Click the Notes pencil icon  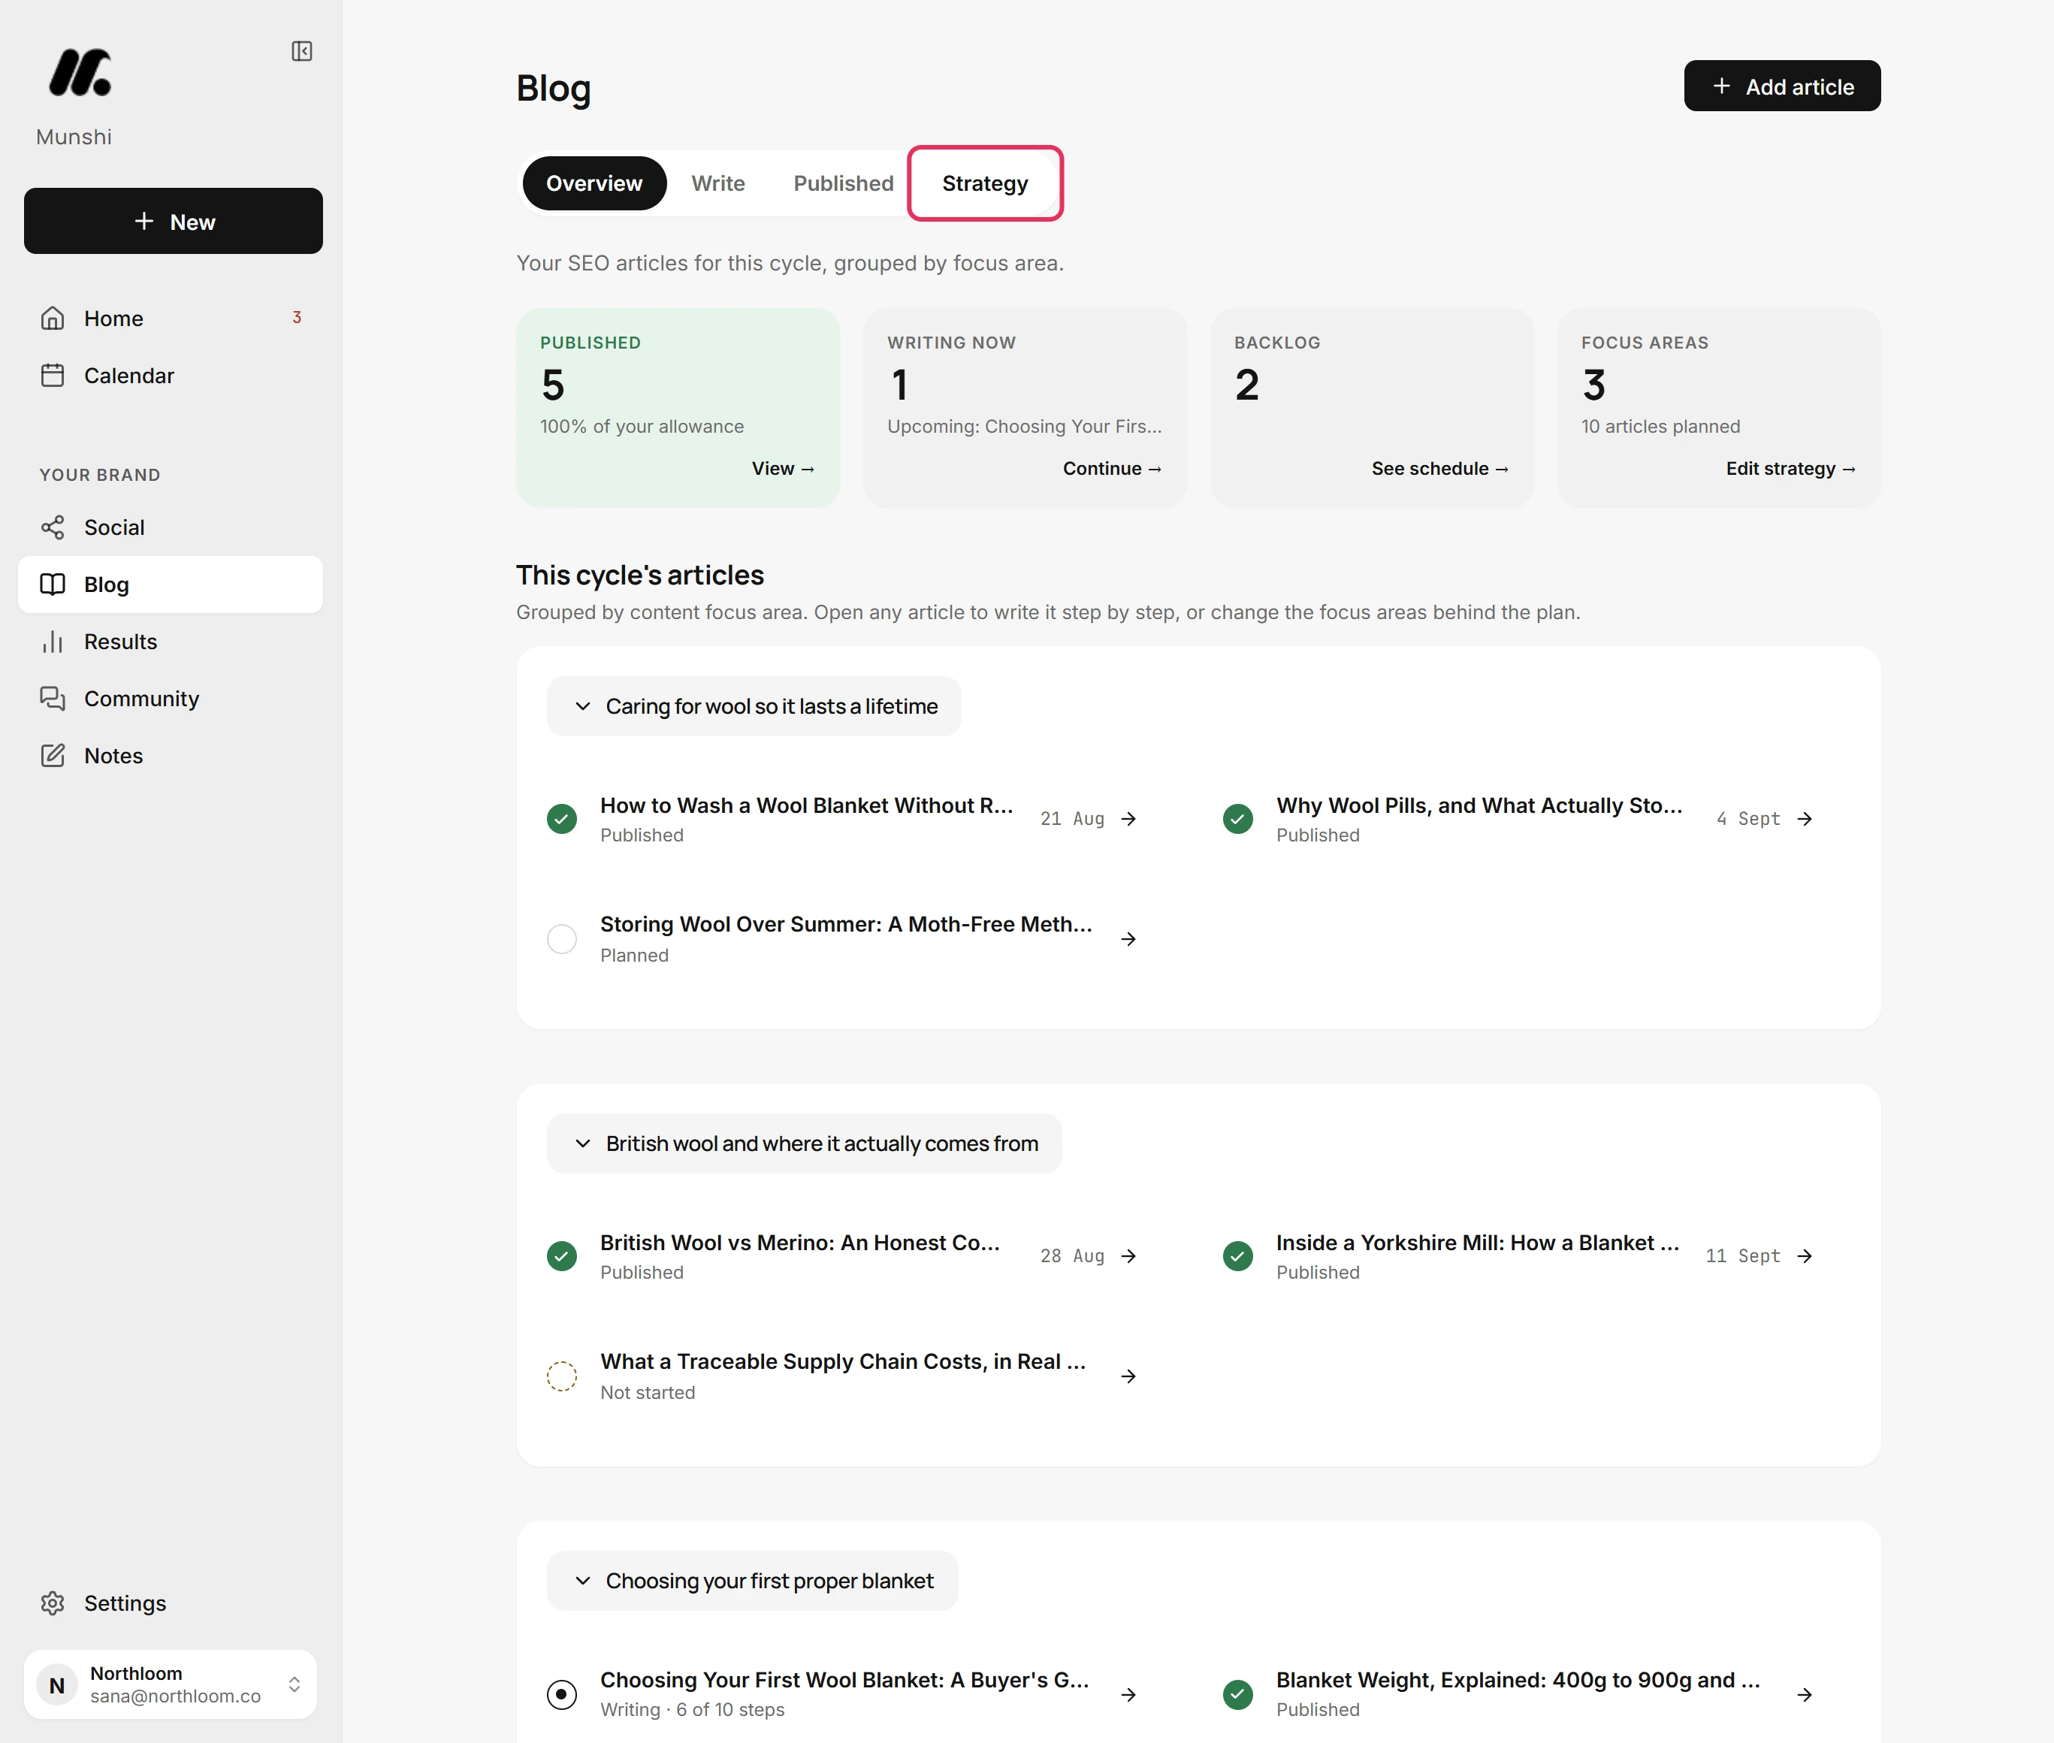pyautogui.click(x=53, y=756)
